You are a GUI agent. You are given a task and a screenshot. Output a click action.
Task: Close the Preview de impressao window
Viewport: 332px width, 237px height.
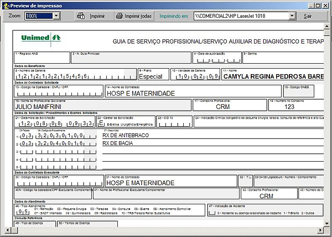pyautogui.click(x=326, y=5)
